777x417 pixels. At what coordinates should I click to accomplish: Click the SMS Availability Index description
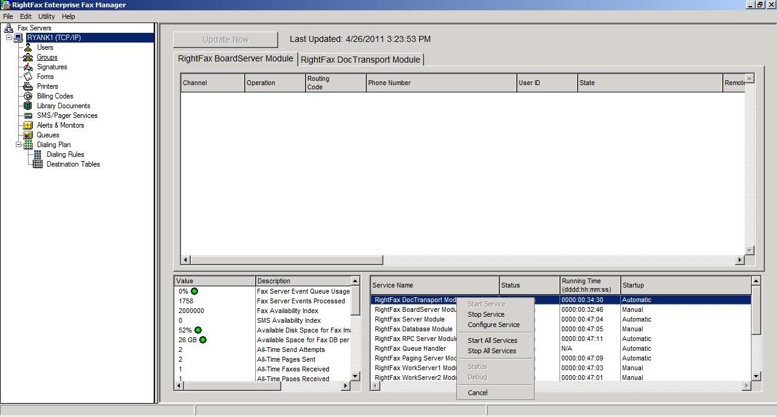coord(289,320)
